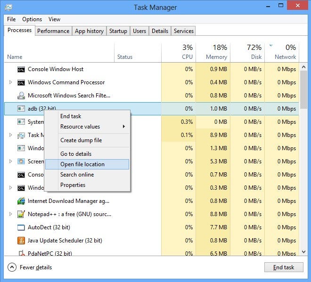
Task: Choose End task in the context menu
Action: coord(87,116)
